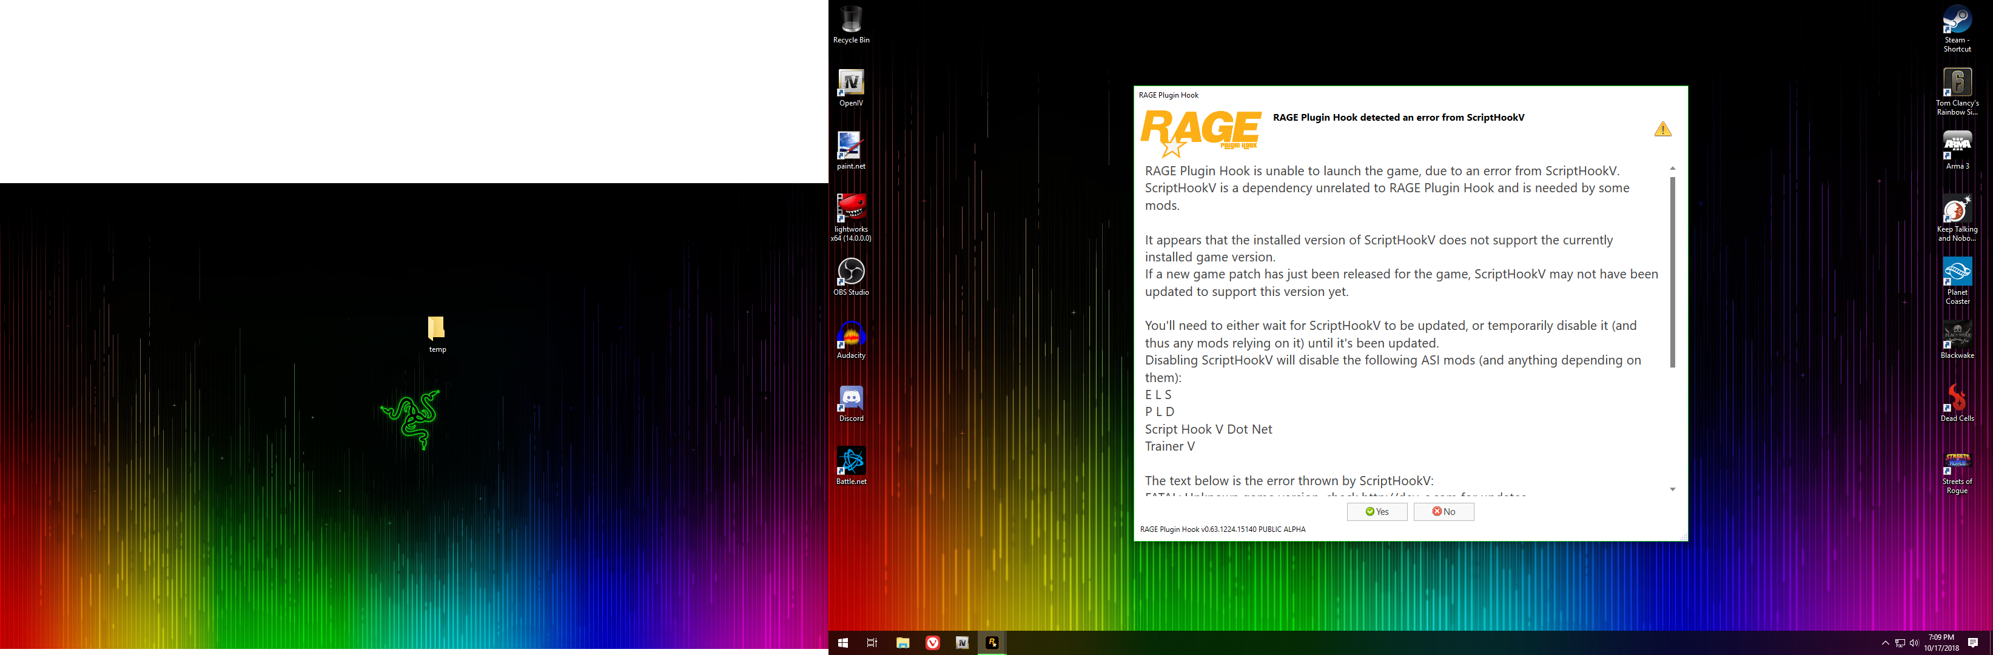Open the volume control in system tray
This screenshot has width=1993, height=655.
[1914, 643]
